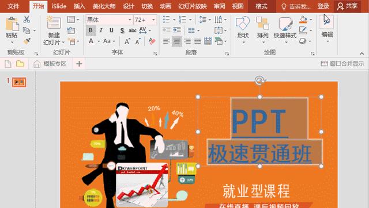Center align text
369x208 pixels.
177,41
